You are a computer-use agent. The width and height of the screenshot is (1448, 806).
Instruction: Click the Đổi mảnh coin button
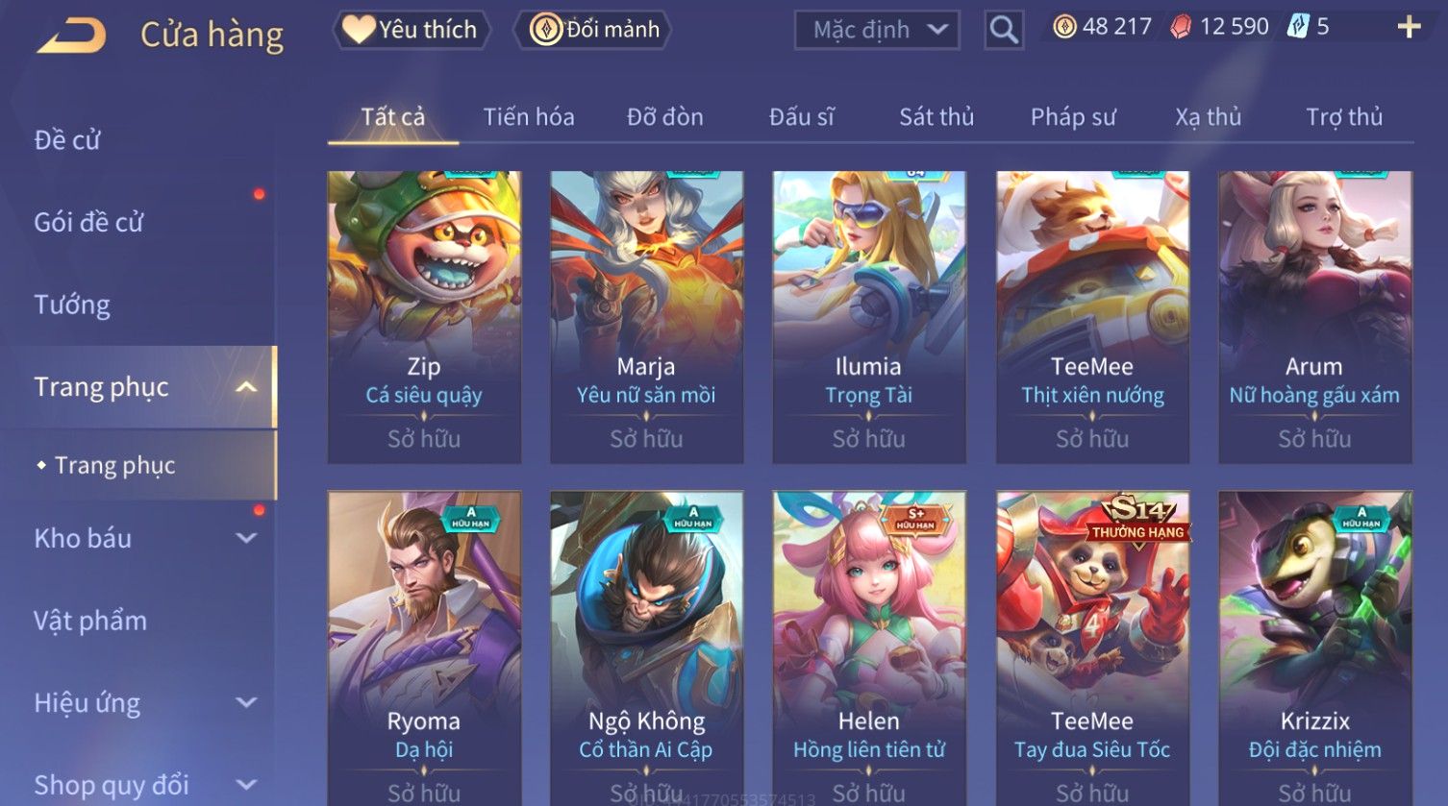[595, 30]
